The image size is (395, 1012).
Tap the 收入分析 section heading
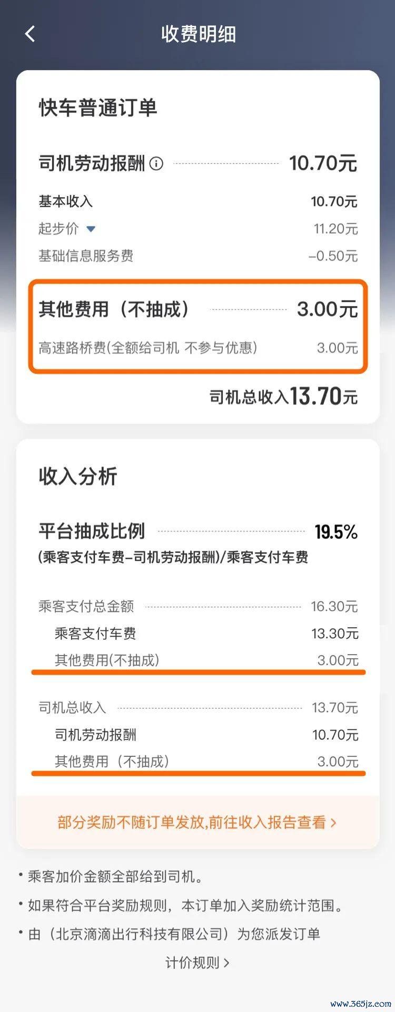(x=78, y=476)
